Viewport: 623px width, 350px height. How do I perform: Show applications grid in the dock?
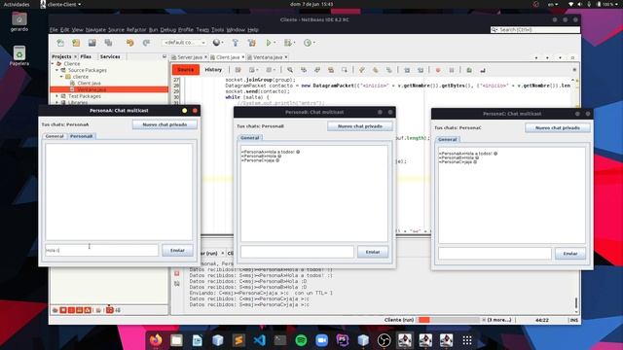pos(467,340)
